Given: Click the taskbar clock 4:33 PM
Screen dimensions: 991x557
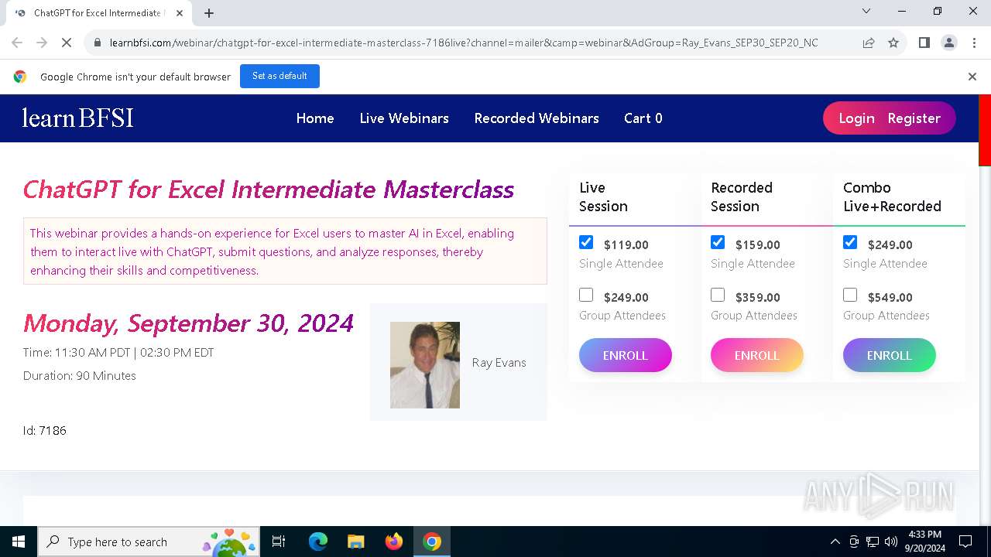Looking at the screenshot, I should [x=925, y=542].
